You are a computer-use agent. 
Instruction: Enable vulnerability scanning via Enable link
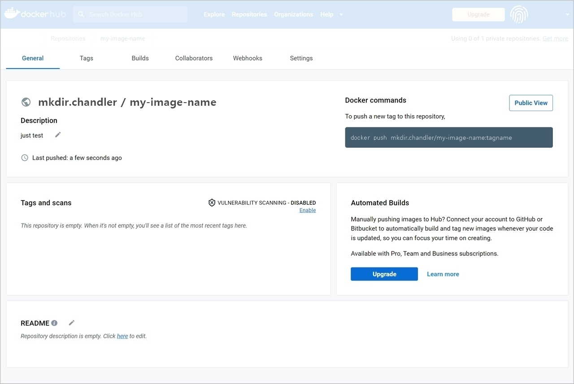pos(308,210)
